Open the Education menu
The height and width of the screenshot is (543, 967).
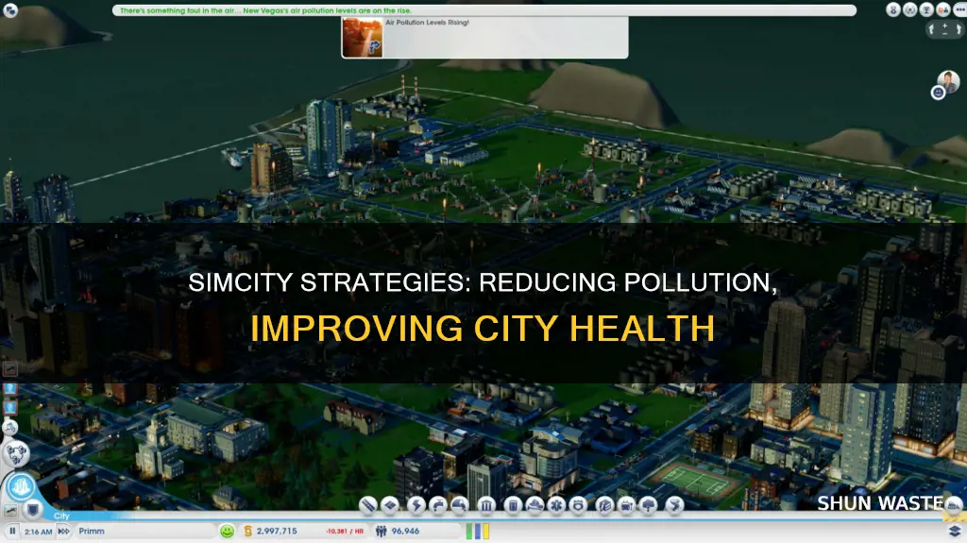[604, 505]
